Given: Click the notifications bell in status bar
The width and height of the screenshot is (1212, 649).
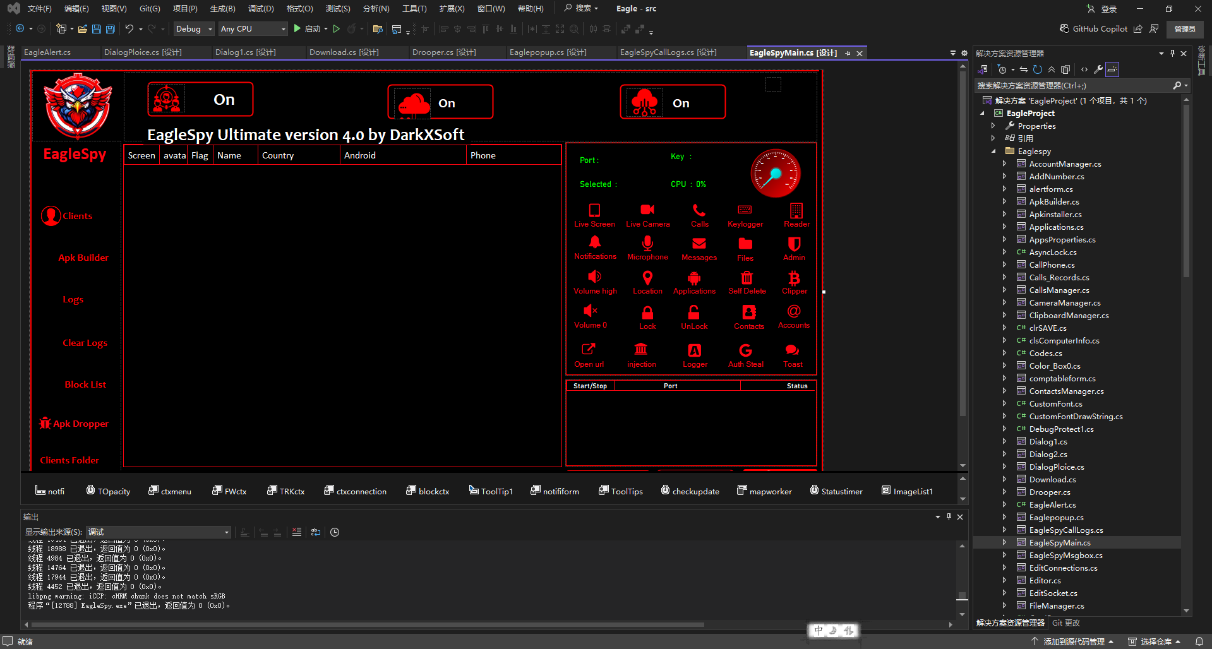Looking at the screenshot, I should click(1199, 641).
